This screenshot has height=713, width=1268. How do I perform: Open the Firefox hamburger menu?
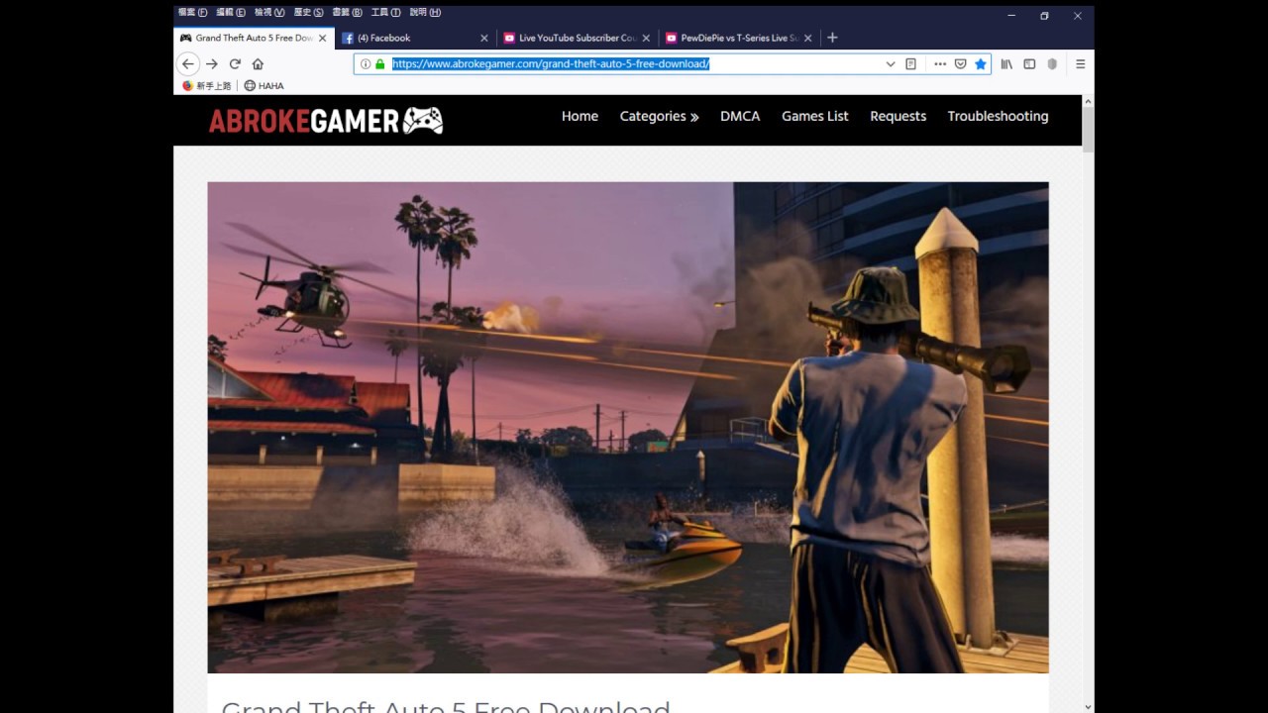[x=1080, y=63]
